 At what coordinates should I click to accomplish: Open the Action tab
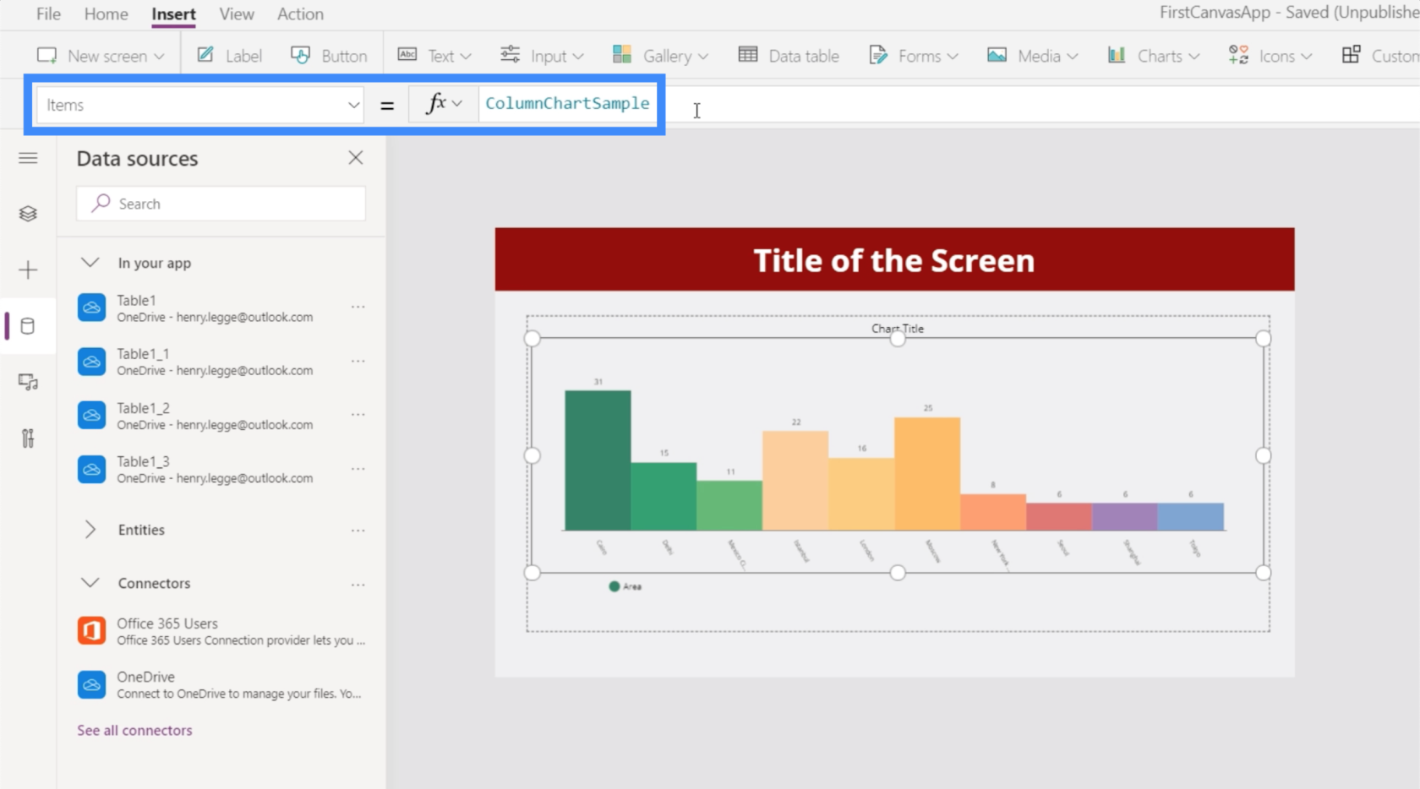pyautogui.click(x=300, y=14)
